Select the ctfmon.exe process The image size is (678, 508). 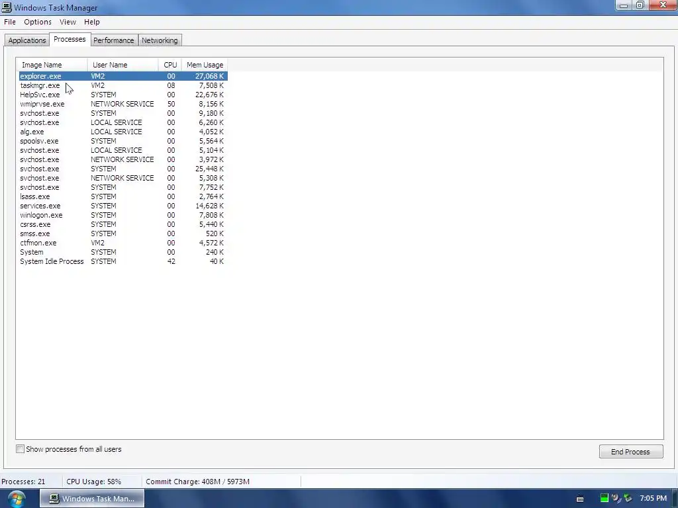(123, 243)
